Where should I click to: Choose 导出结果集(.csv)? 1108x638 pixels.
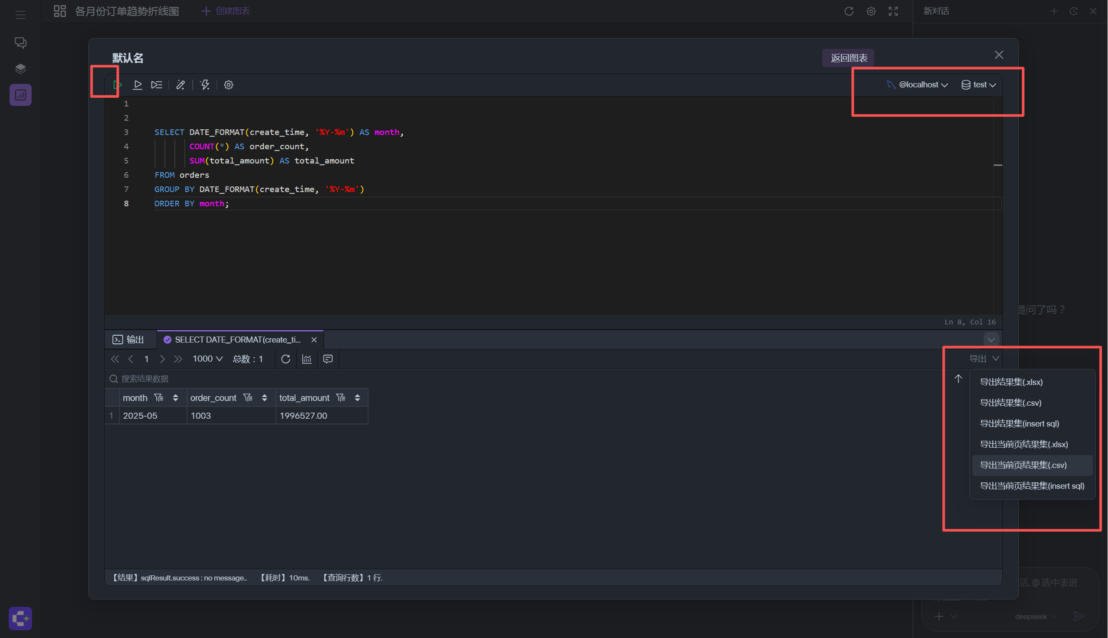[x=1033, y=403]
